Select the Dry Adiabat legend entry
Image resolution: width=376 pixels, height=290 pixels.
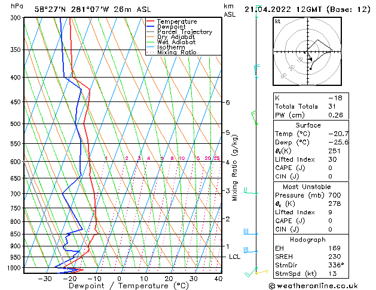176,37
